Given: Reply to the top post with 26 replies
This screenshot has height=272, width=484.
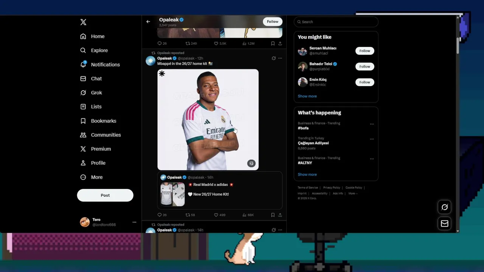Looking at the screenshot, I should pyautogui.click(x=162, y=43).
